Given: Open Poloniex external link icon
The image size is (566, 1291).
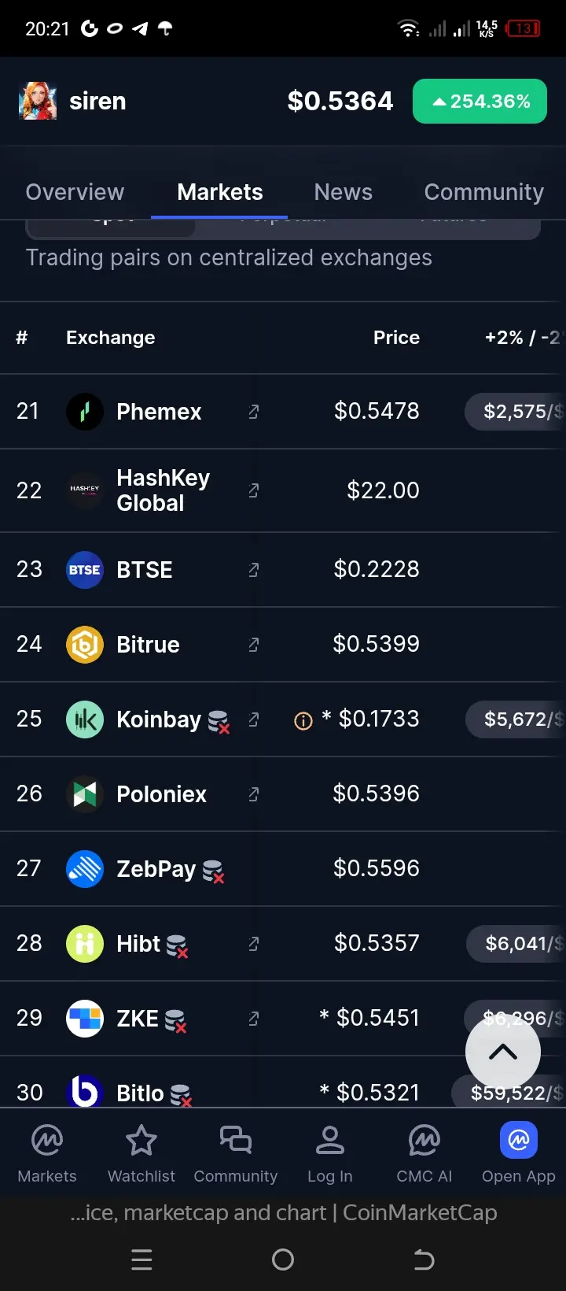Looking at the screenshot, I should coord(254,794).
